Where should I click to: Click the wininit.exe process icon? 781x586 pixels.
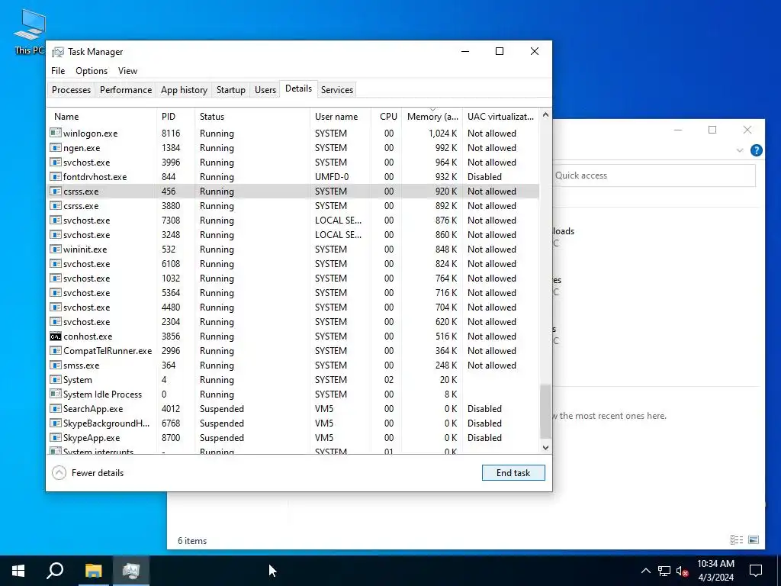coord(55,250)
